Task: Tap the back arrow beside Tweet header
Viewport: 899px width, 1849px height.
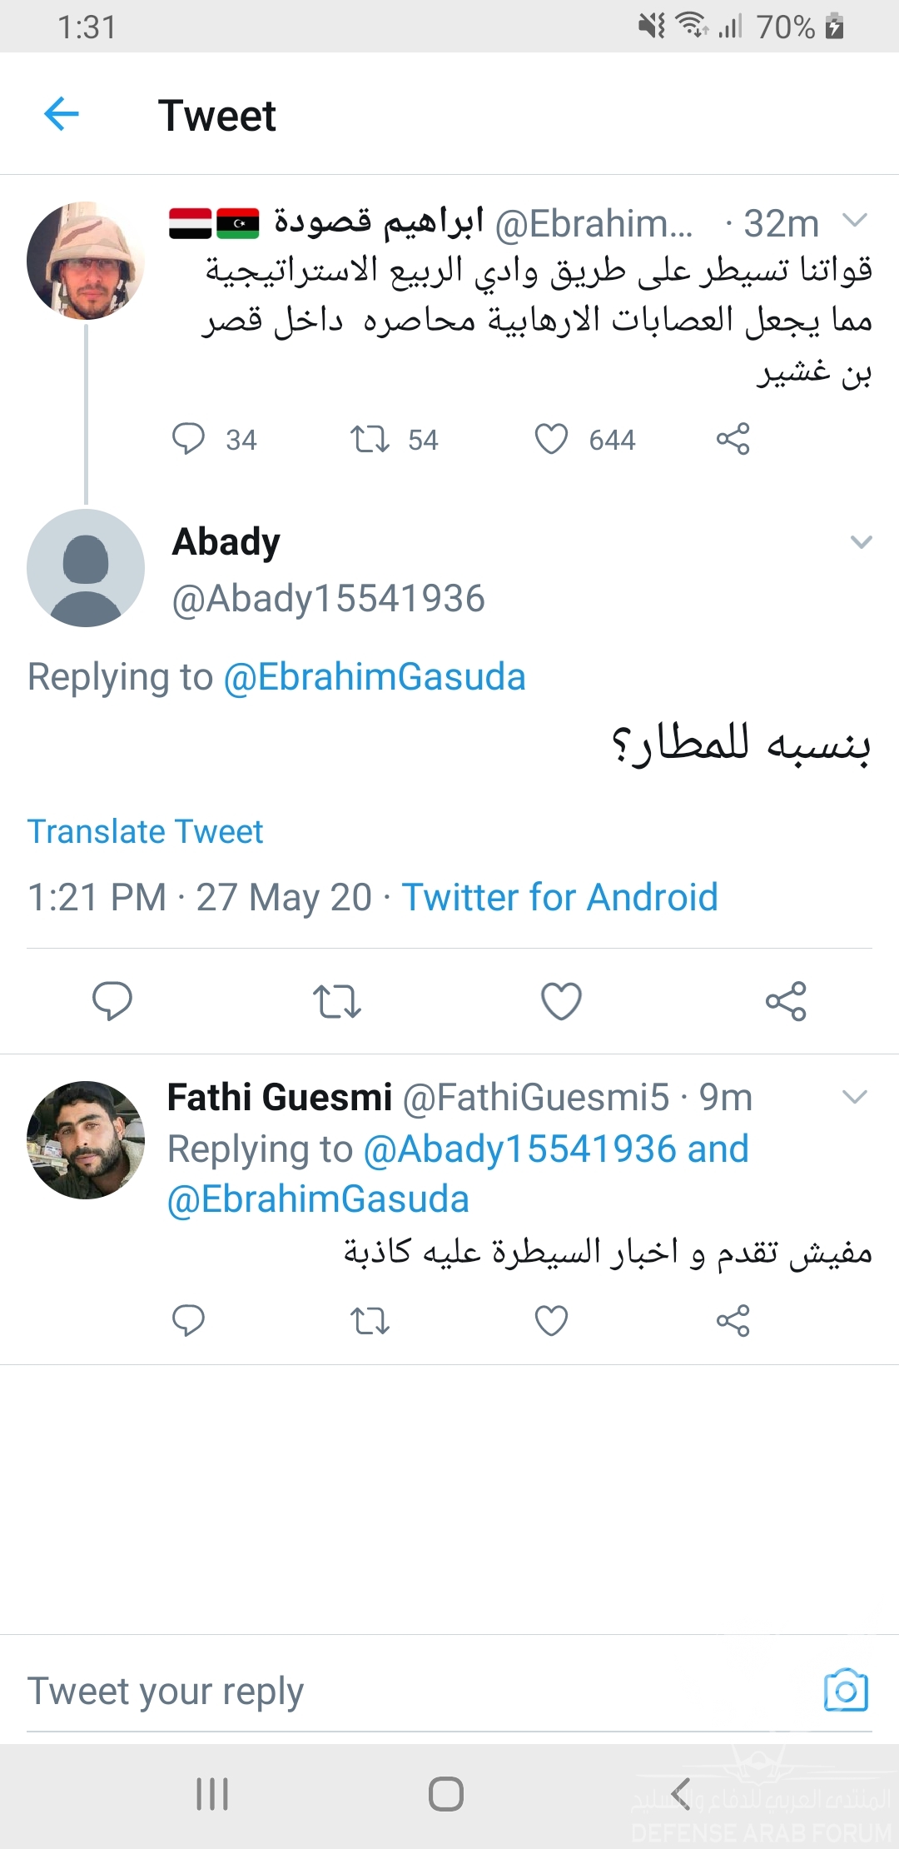Action: tap(62, 114)
